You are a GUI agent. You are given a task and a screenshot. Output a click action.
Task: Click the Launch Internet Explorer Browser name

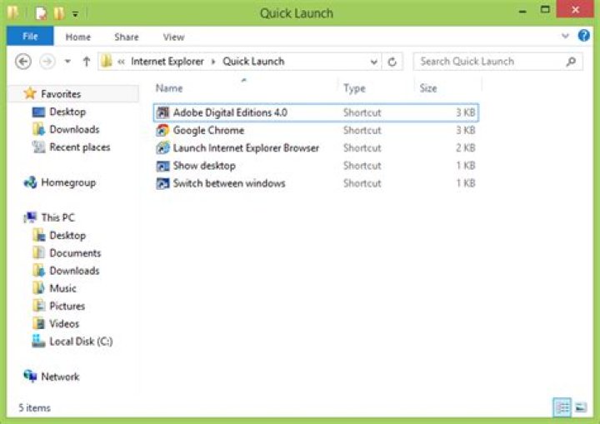tap(246, 147)
